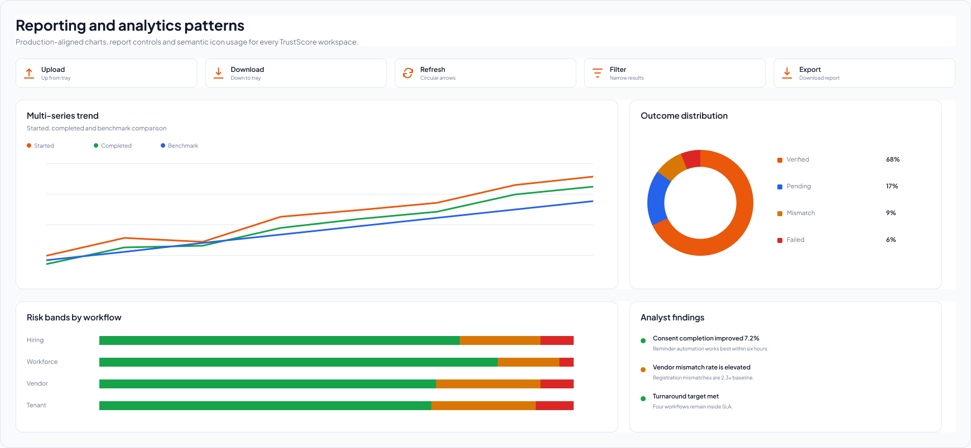Open 'Turnaround target met' finding
The height and width of the screenshot is (448, 971).
point(686,396)
